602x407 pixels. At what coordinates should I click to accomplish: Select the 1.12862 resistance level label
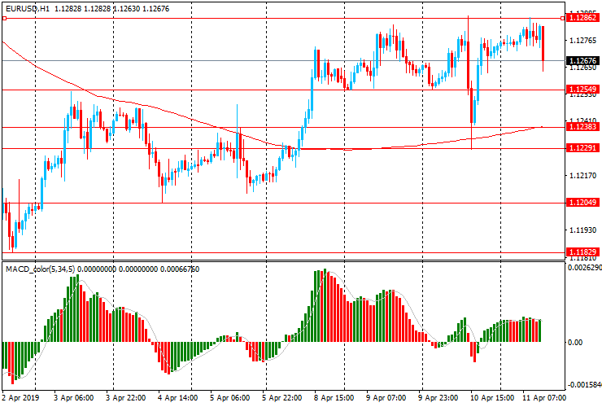[582, 18]
